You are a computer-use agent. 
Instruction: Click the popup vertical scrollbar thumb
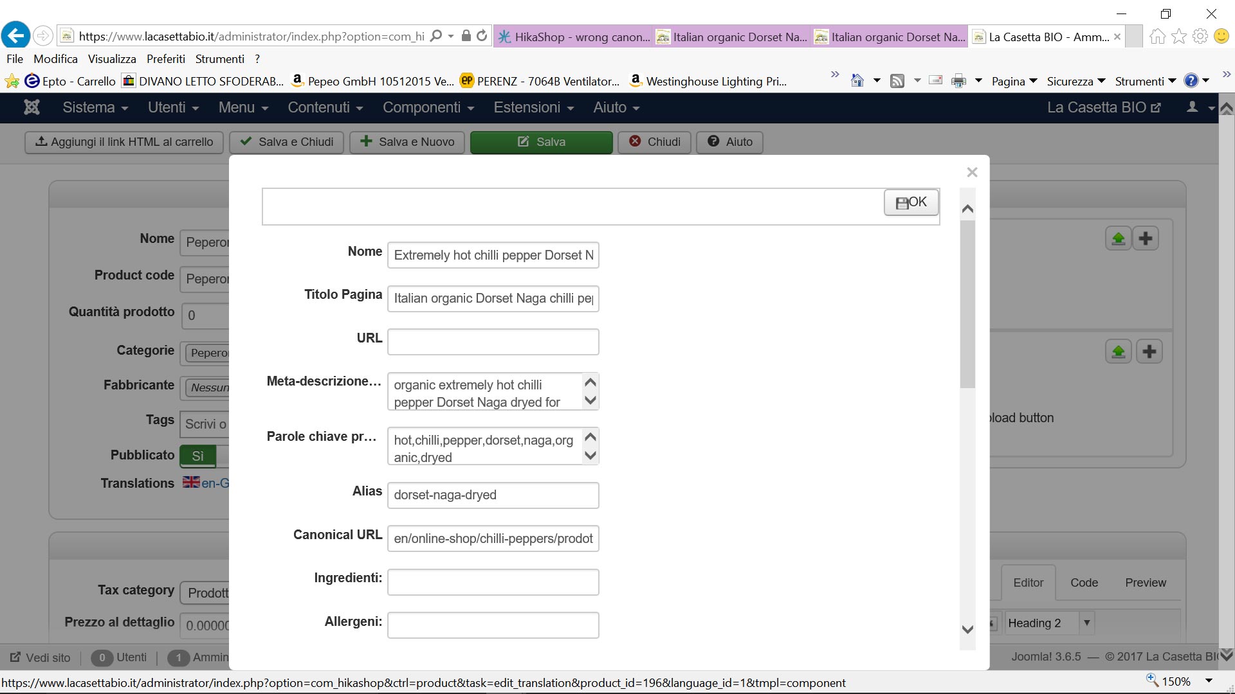(x=967, y=303)
